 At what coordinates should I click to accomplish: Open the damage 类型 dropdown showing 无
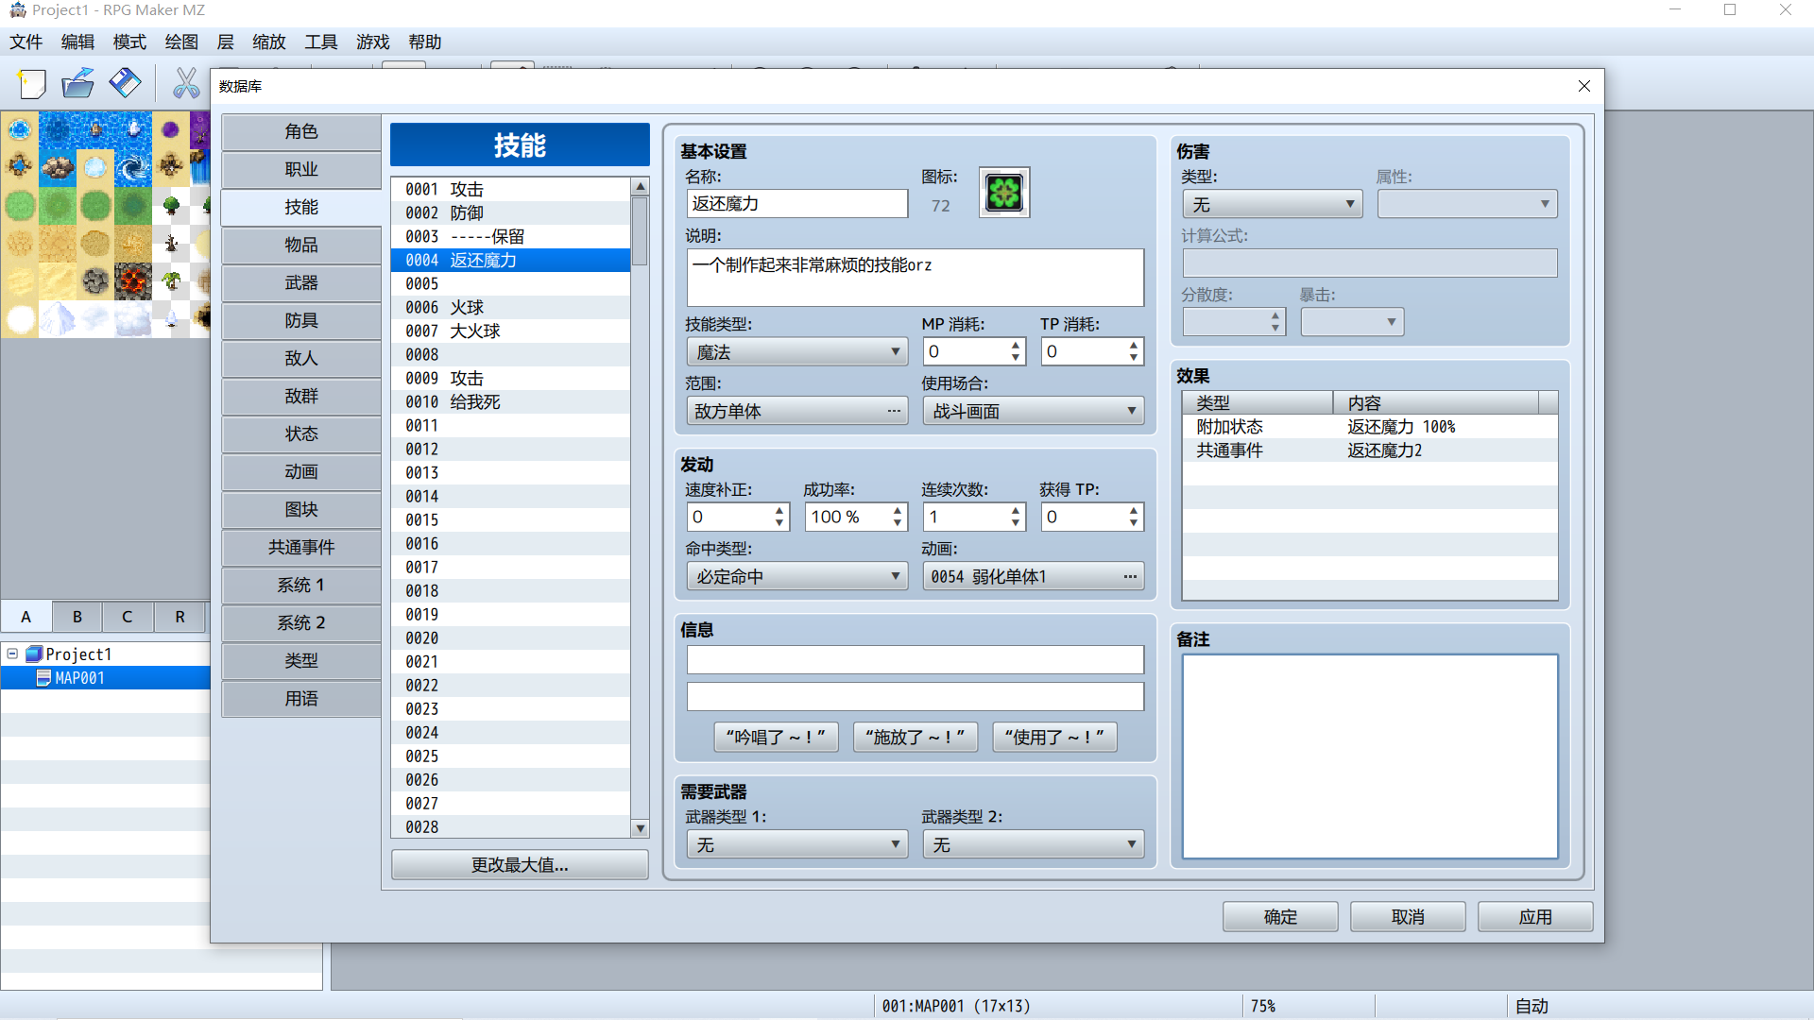[1273, 204]
